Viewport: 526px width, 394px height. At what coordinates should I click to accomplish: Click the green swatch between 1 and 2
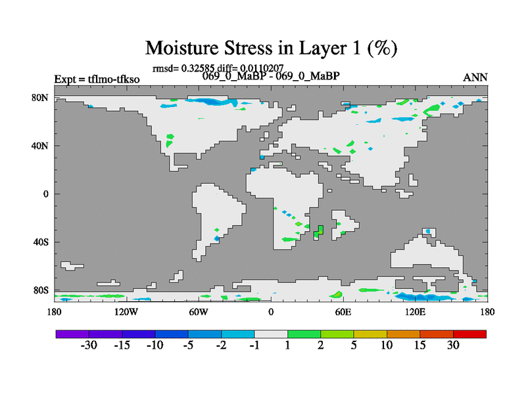[304, 334]
